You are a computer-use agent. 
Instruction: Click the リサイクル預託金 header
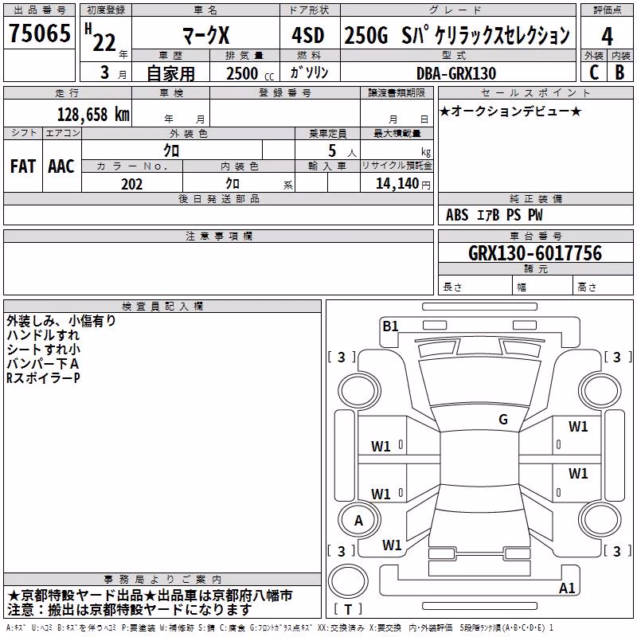[x=397, y=166]
